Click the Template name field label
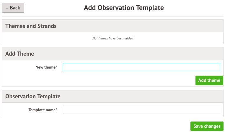 (x=42, y=110)
